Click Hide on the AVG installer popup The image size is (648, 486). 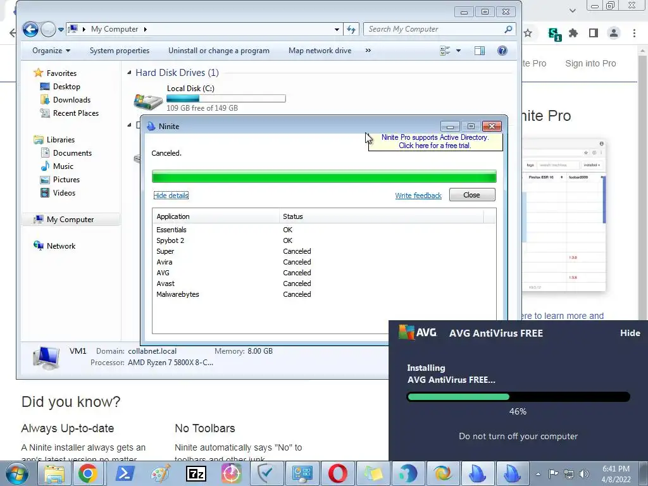[630, 333]
